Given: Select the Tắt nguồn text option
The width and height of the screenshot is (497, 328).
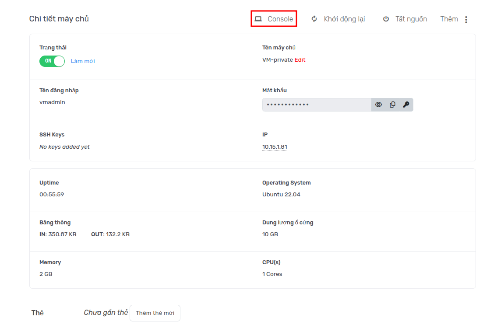Looking at the screenshot, I should (411, 19).
